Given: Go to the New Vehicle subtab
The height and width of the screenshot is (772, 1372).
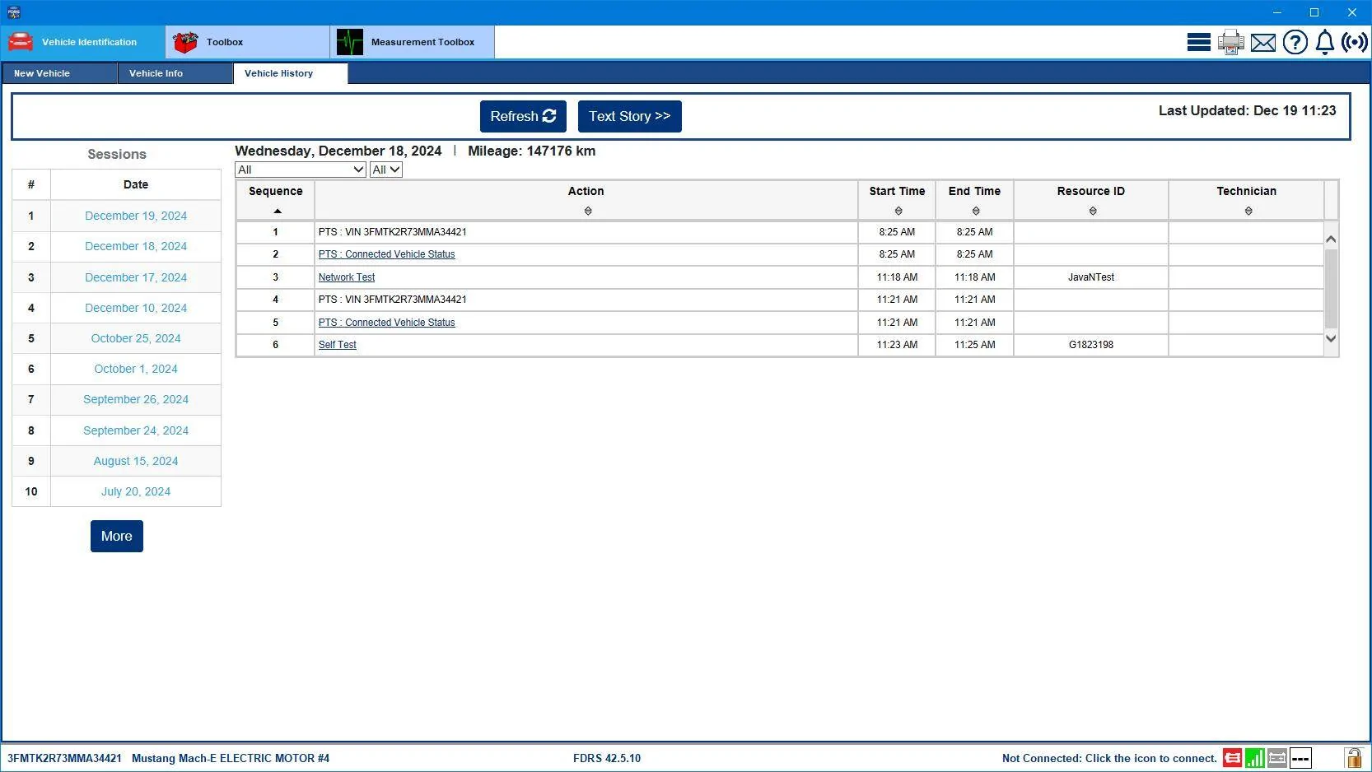Looking at the screenshot, I should (x=59, y=73).
